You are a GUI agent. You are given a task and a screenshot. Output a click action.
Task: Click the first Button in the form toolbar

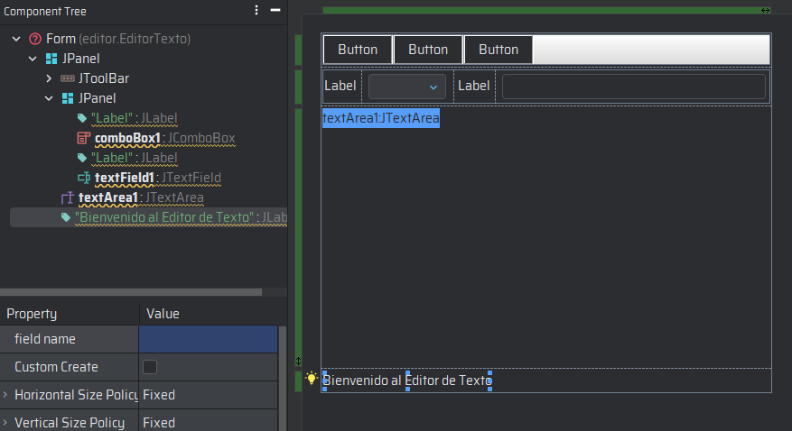pyautogui.click(x=358, y=50)
